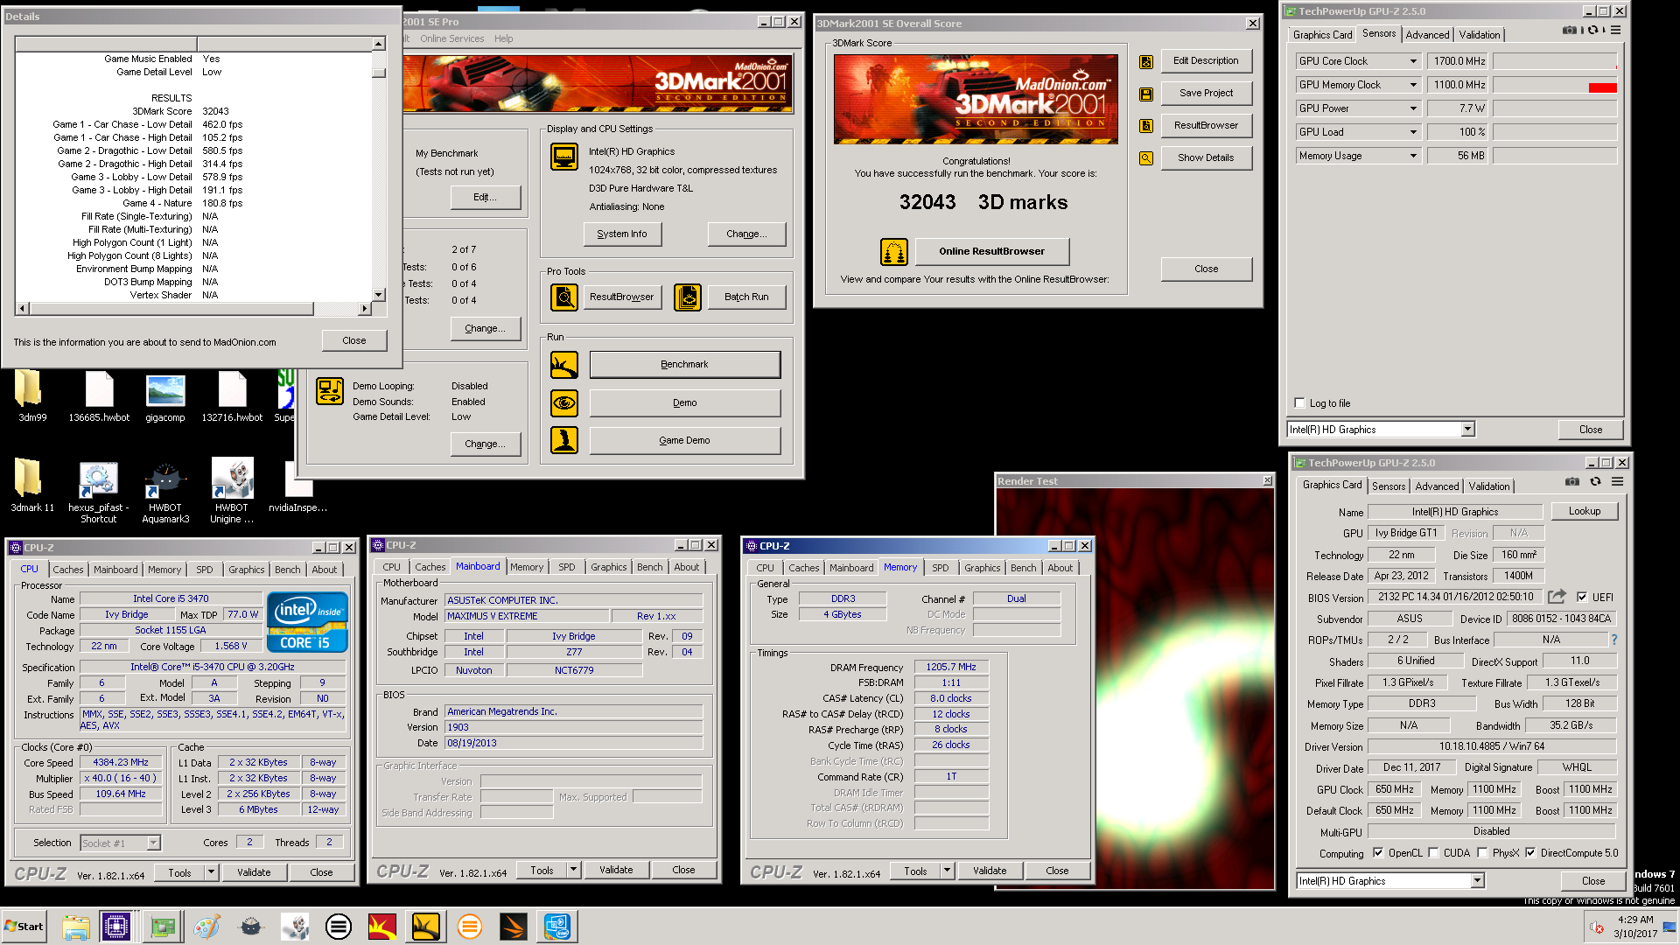
Task: Open the Paint palette taskbar icon
Action: pos(206,926)
